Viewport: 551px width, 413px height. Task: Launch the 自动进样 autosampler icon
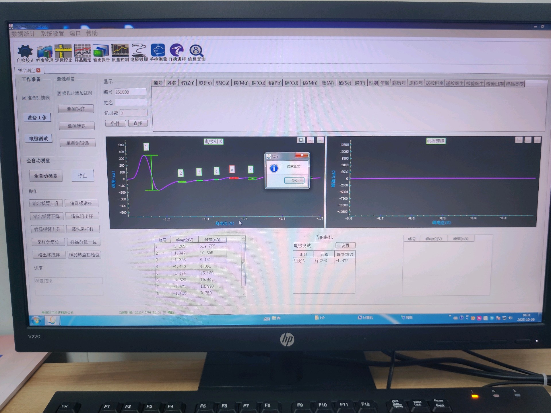pos(177,50)
